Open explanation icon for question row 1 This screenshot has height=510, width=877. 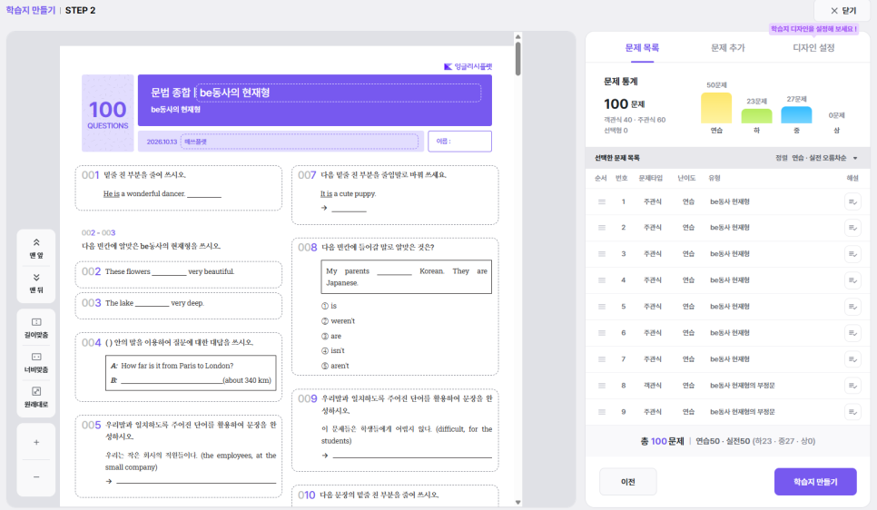click(x=852, y=201)
